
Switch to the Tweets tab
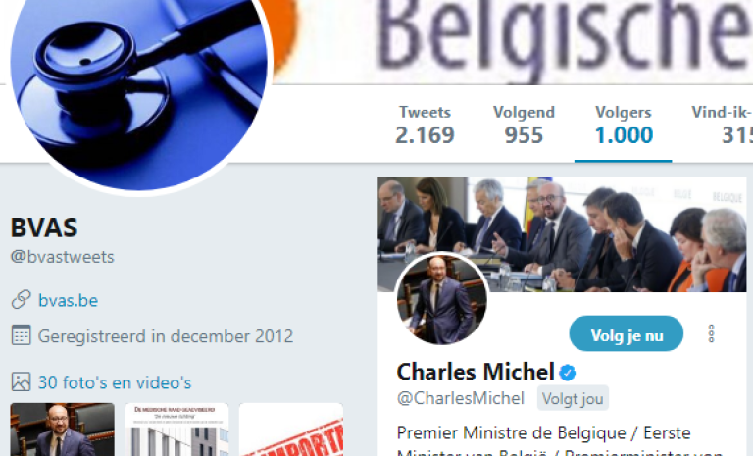click(425, 125)
